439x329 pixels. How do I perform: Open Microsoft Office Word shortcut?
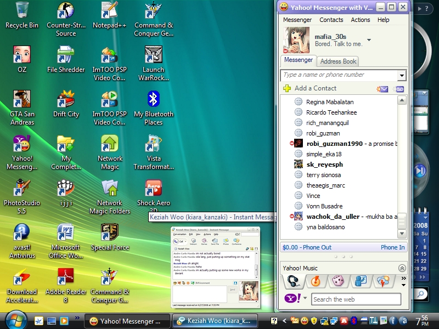(x=66, y=232)
